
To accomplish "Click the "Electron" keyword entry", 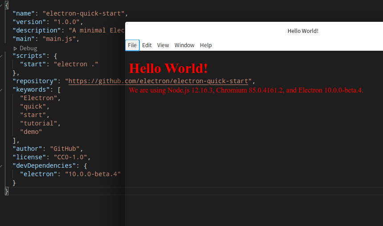I will coord(39,98).
